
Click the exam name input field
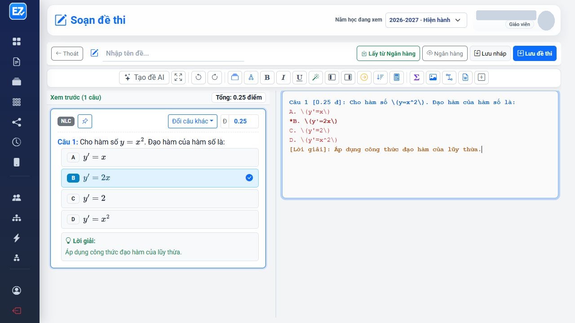[173, 53]
